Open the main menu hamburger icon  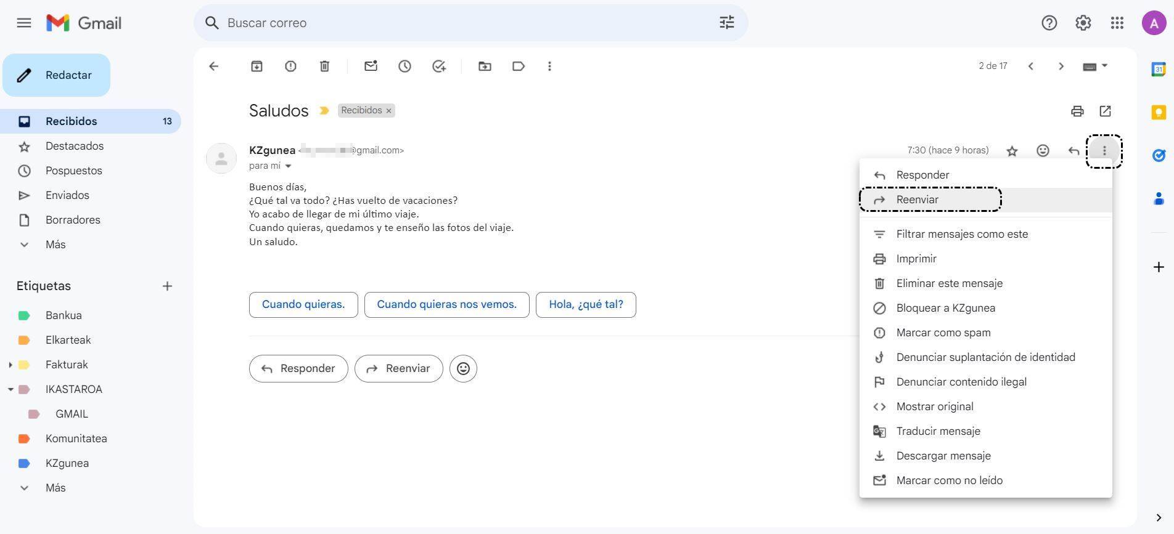point(24,23)
